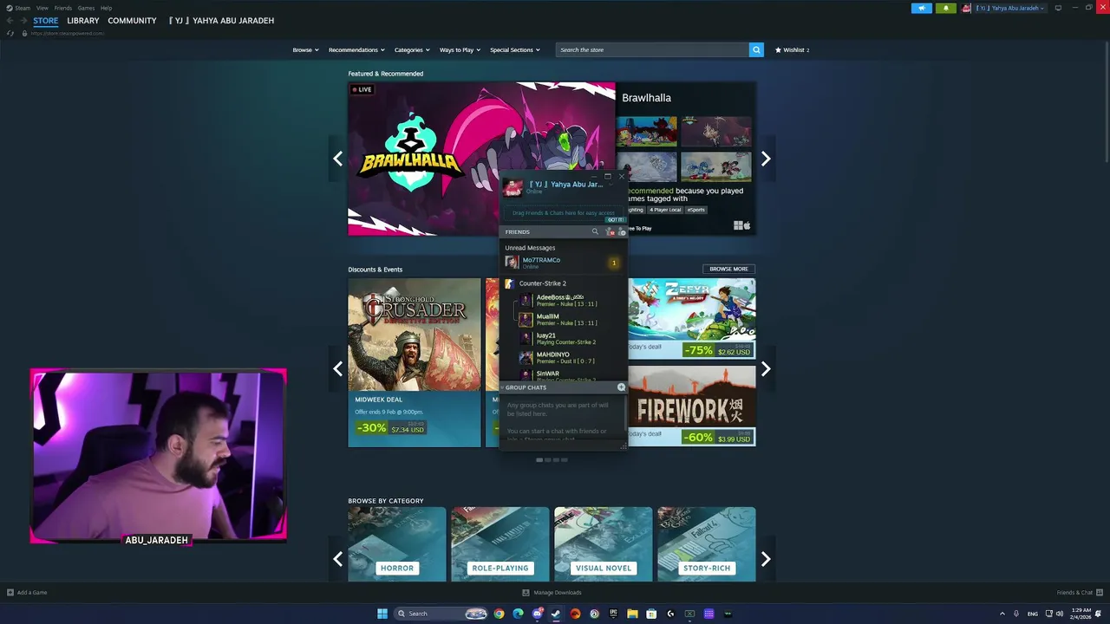Click the Counter-Strike 2 game icon in friends list

(x=510, y=283)
